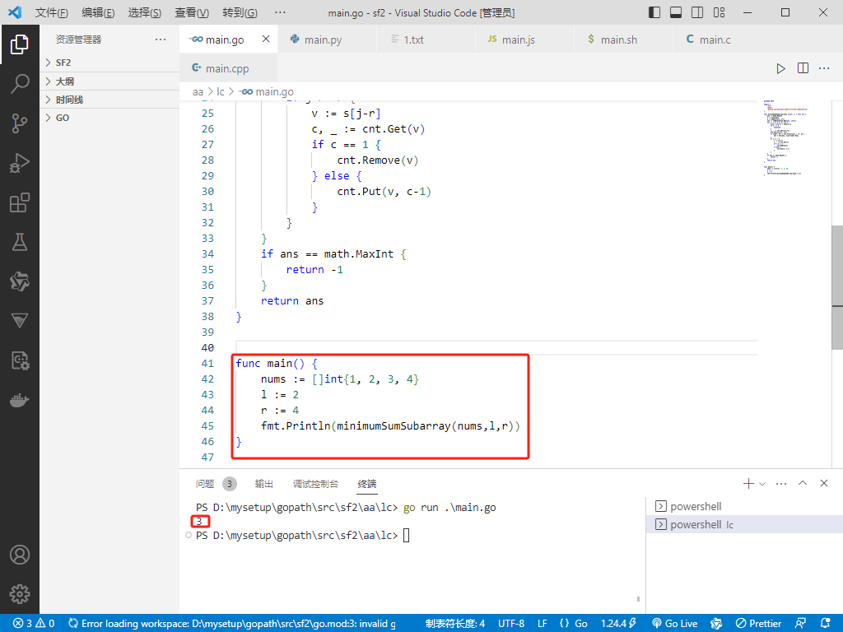Close the main.go tab
This screenshot has width=843, height=632.
(266, 39)
